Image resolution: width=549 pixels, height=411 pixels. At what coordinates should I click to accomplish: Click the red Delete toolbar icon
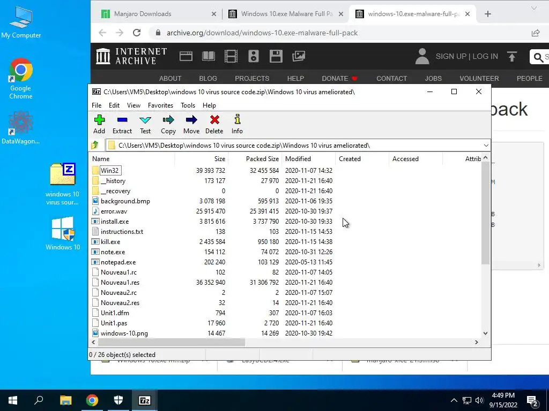(x=214, y=124)
